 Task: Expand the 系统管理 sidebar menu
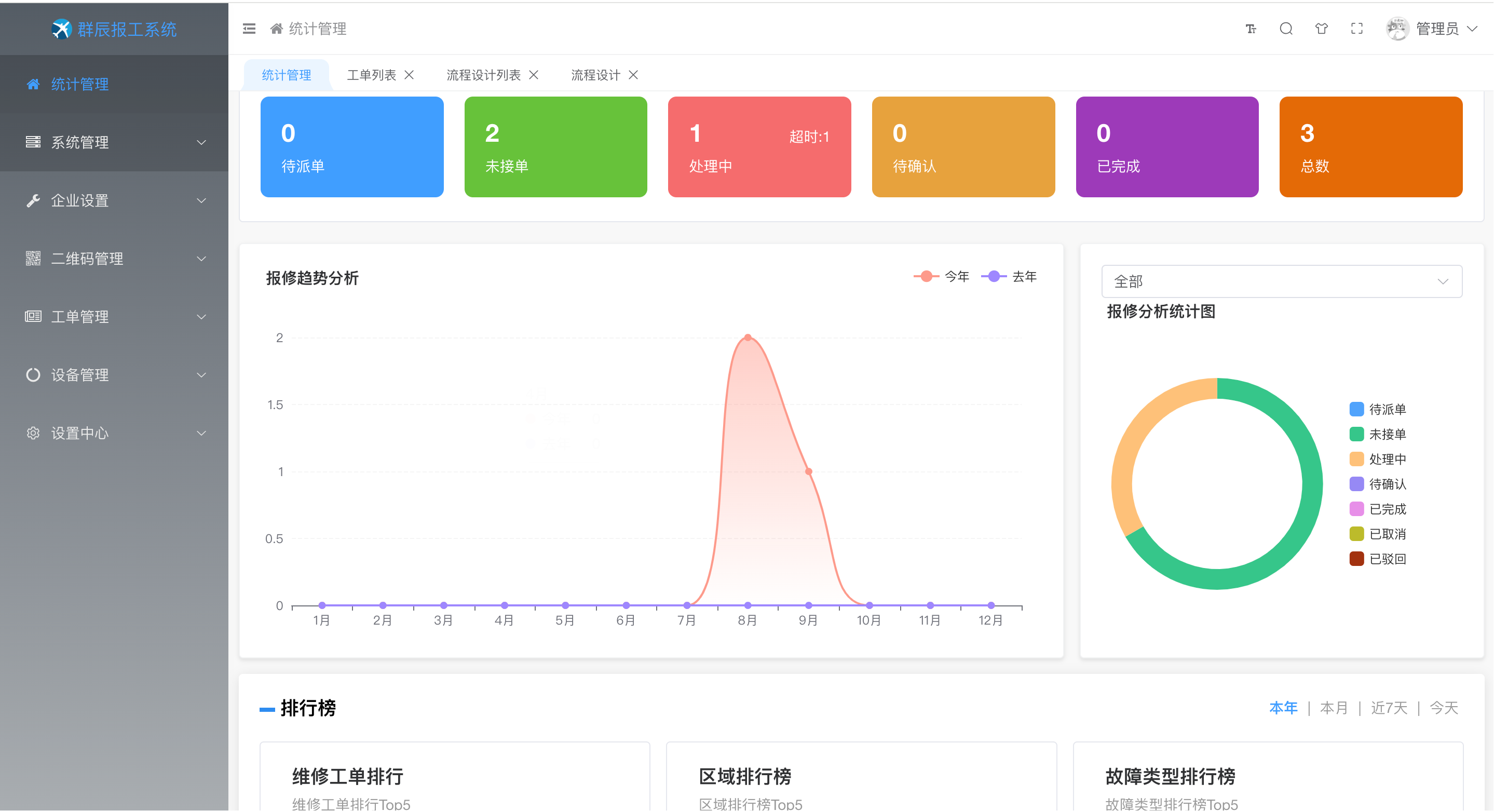(x=114, y=142)
